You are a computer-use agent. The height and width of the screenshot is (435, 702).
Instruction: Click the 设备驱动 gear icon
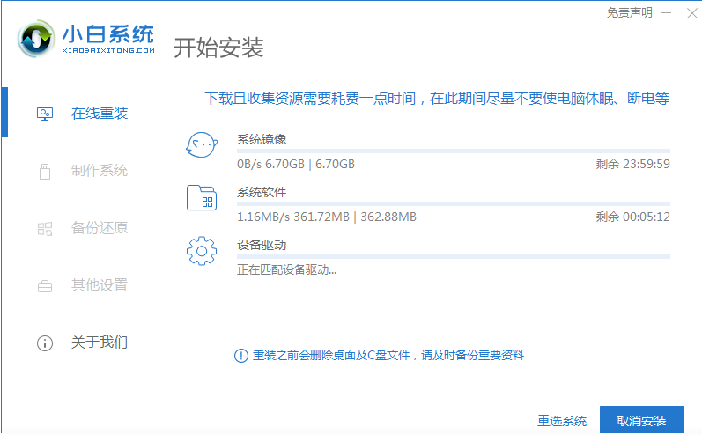click(x=201, y=251)
